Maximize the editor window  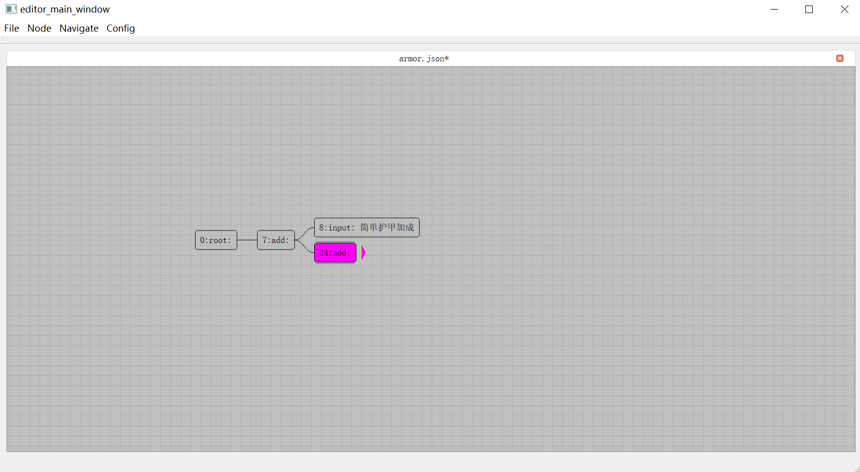[809, 9]
